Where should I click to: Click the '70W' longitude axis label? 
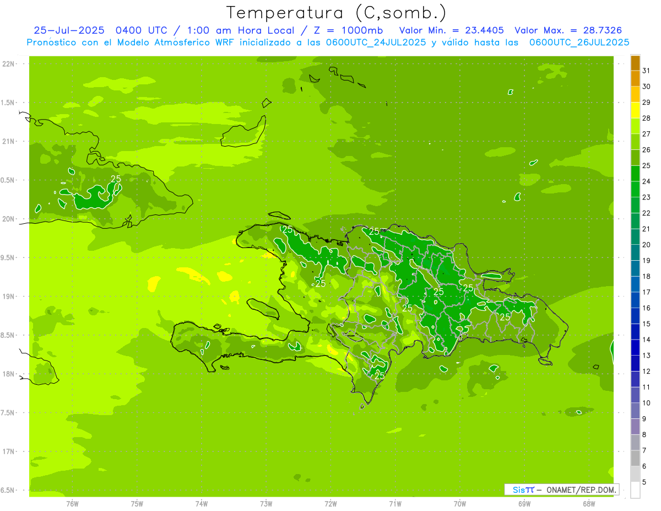click(460, 504)
